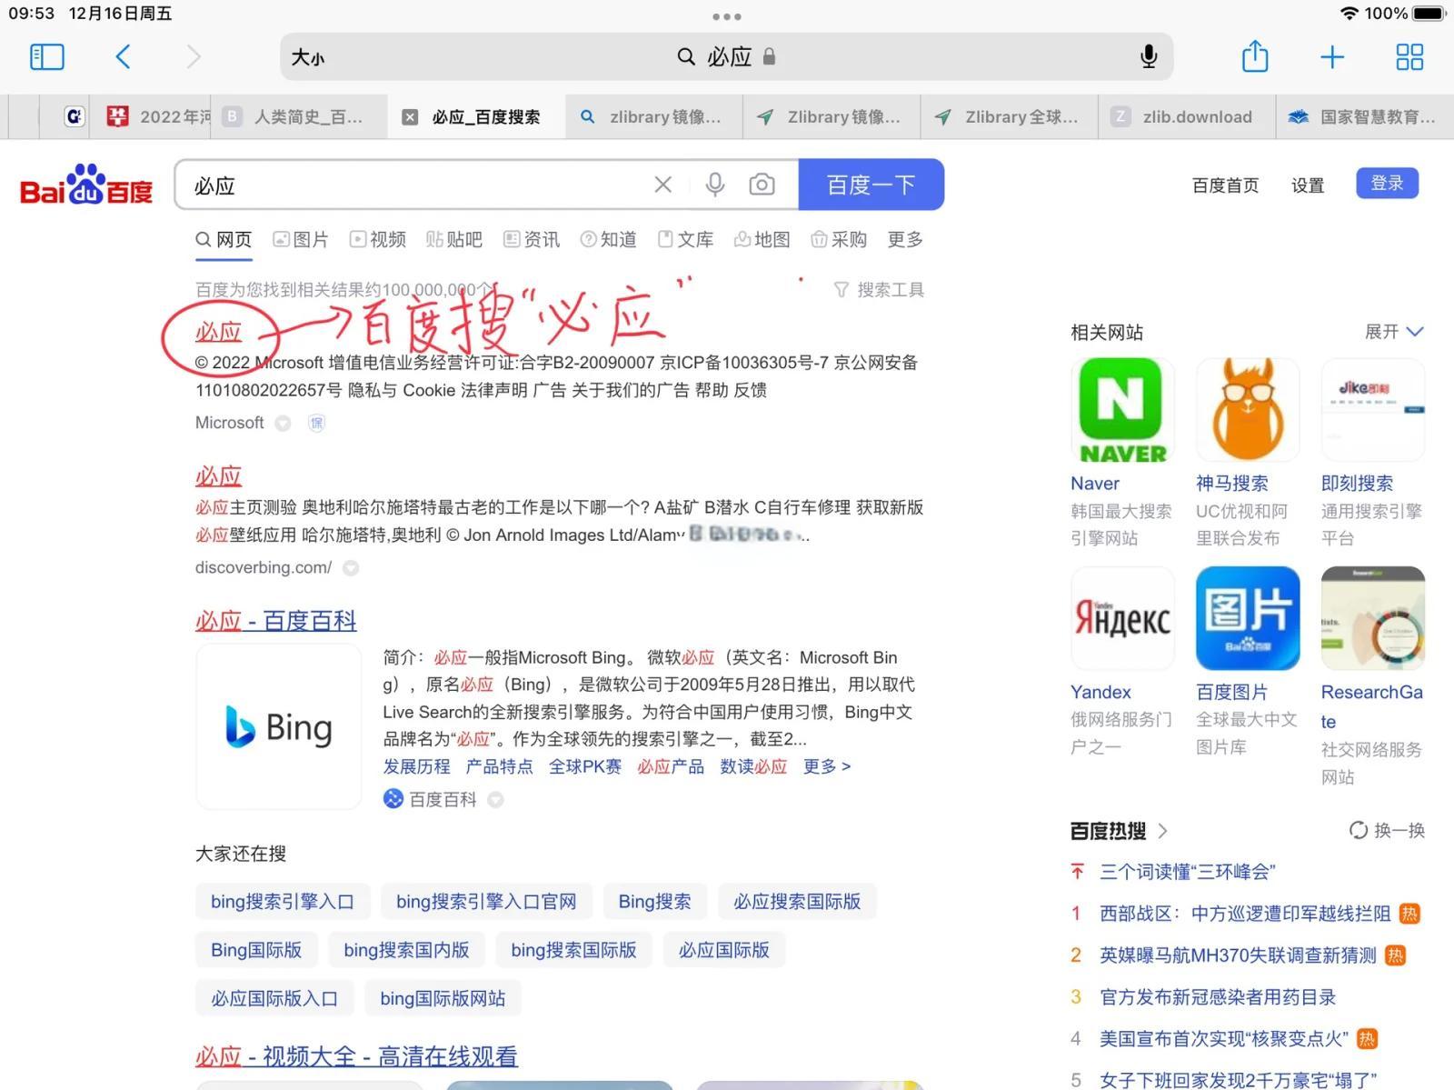The width and height of the screenshot is (1454, 1090).
Task: Select the 知道 search category
Action: [608, 239]
